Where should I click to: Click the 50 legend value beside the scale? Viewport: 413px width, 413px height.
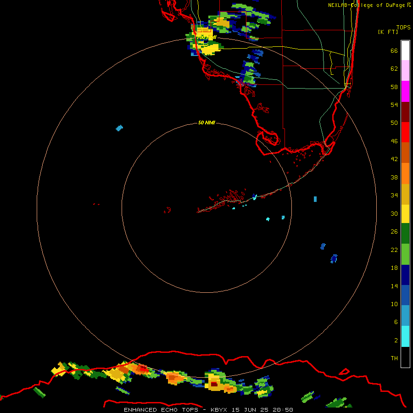tap(394, 123)
